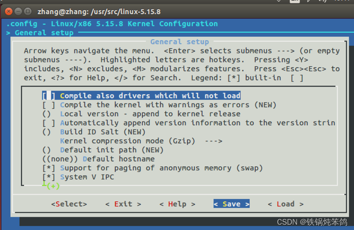Open 'Kernel compression mode (Gzip)' submenu
Image resolution: width=354 pixels, height=230 pixels.
tap(141, 141)
